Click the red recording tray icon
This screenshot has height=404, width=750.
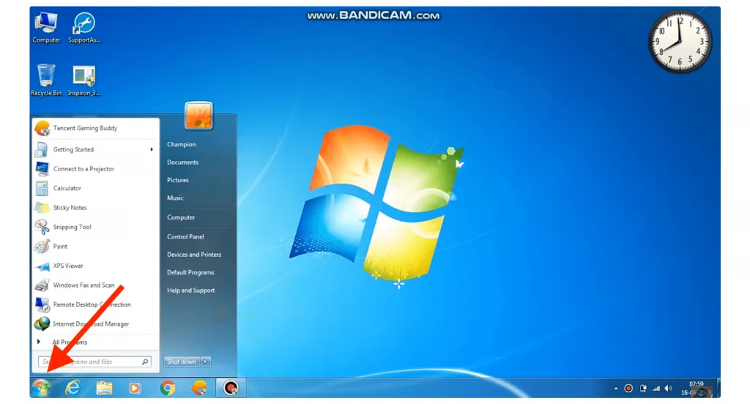[x=628, y=389]
